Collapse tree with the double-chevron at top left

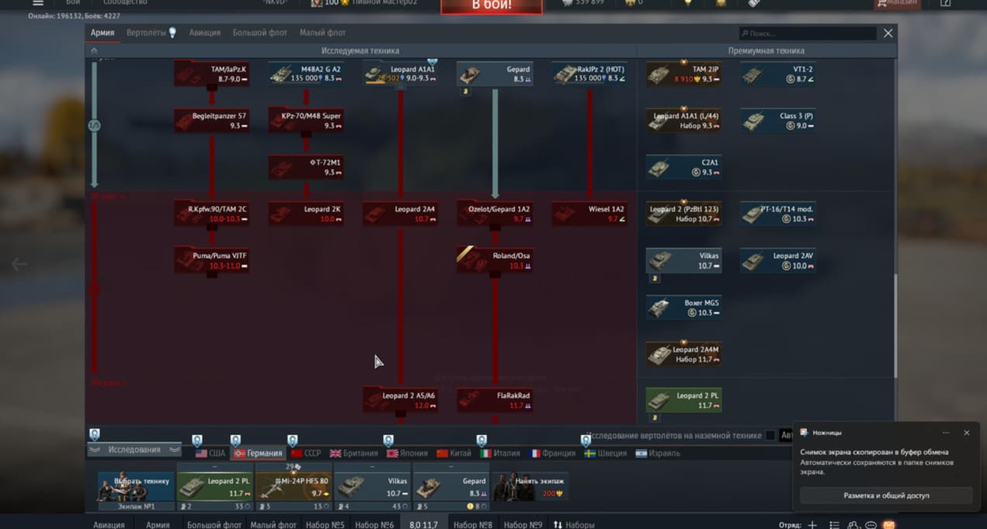tap(94, 51)
